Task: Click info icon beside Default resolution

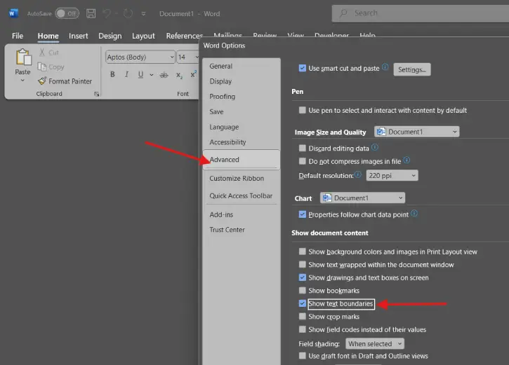Action: (358, 174)
